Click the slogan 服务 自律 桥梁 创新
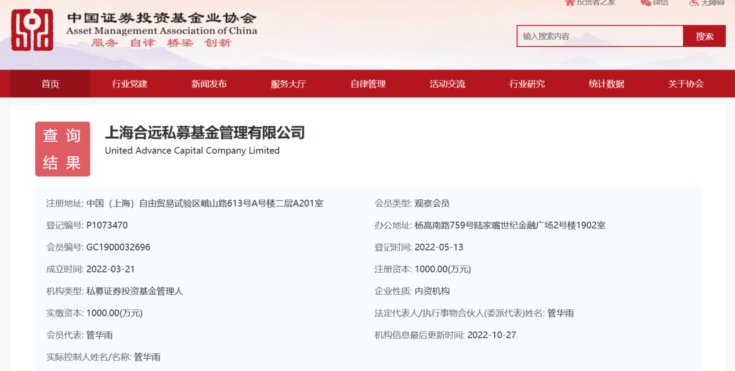This screenshot has height=371, width=735. point(161,43)
